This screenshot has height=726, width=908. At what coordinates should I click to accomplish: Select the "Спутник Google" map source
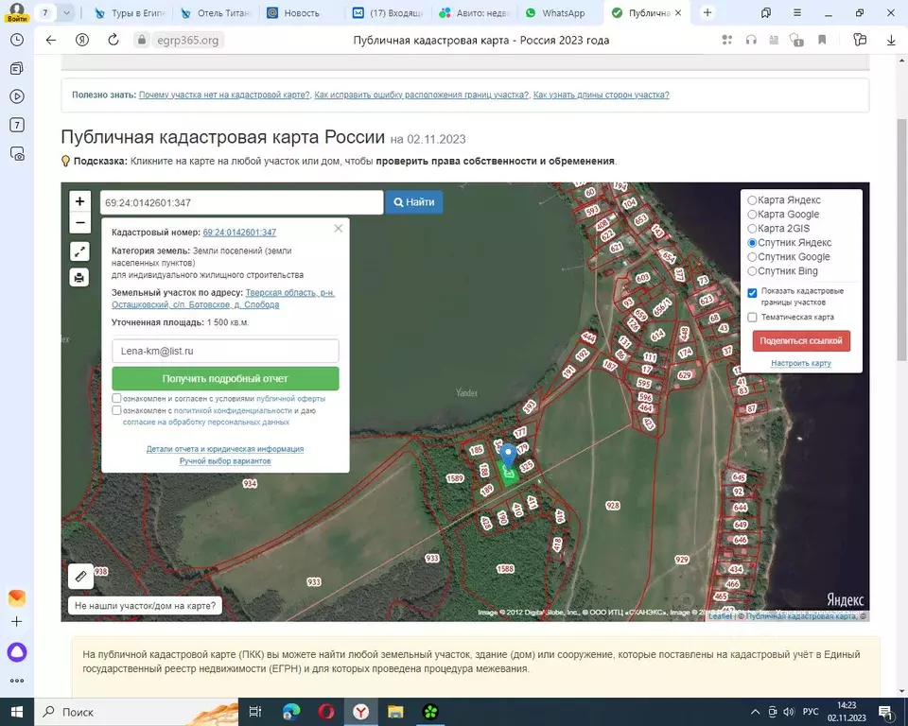point(752,256)
